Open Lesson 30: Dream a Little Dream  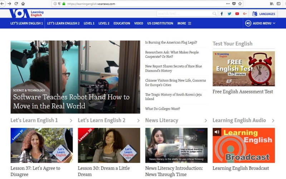coord(104,171)
